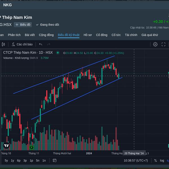
Task: Click the +0.30 (+1.25%) change value
Action: point(114,53)
